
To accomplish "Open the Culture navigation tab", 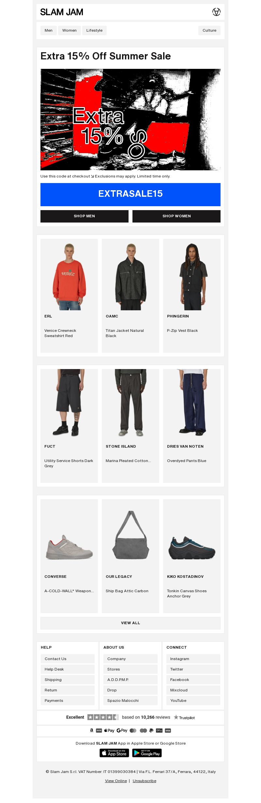I will coord(209,30).
